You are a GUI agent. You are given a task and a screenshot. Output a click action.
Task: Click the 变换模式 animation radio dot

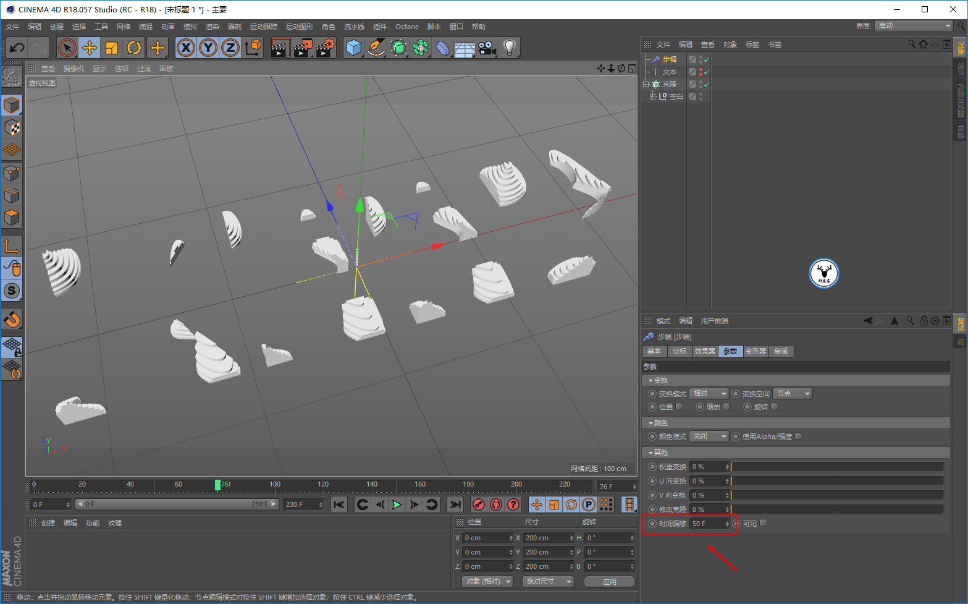click(x=652, y=394)
